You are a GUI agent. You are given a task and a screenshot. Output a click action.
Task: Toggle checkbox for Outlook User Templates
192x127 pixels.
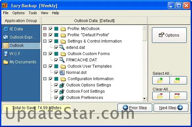[51, 66]
